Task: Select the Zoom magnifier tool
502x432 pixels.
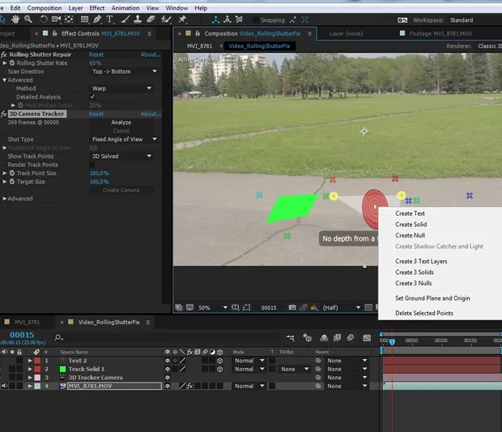Action: [29, 19]
